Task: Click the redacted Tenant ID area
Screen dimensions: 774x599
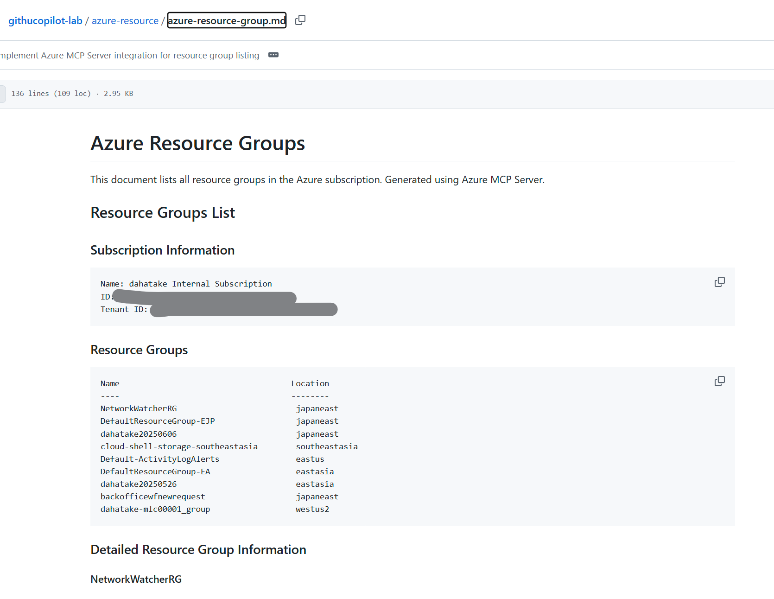Action: (x=243, y=309)
